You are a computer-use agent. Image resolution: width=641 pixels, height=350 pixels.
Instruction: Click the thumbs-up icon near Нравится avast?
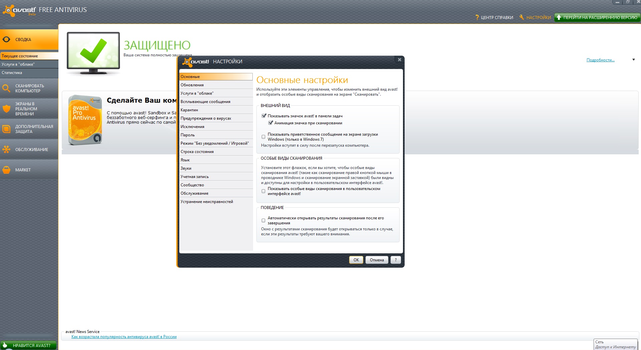point(5,345)
